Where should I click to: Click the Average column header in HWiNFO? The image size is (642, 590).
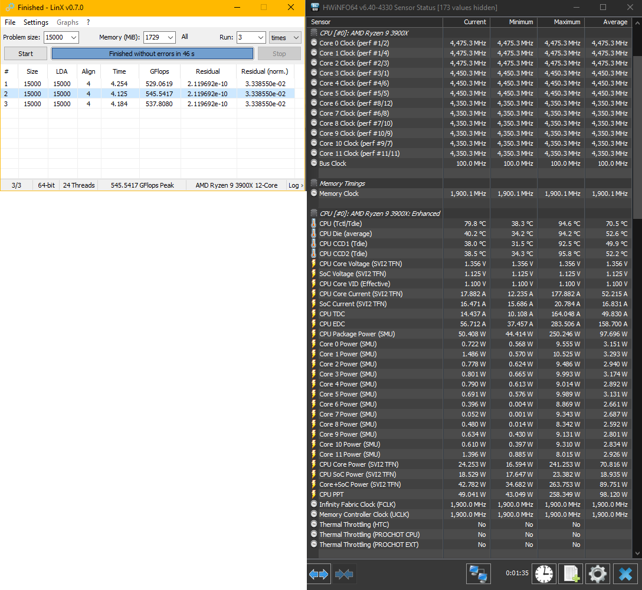[608, 22]
